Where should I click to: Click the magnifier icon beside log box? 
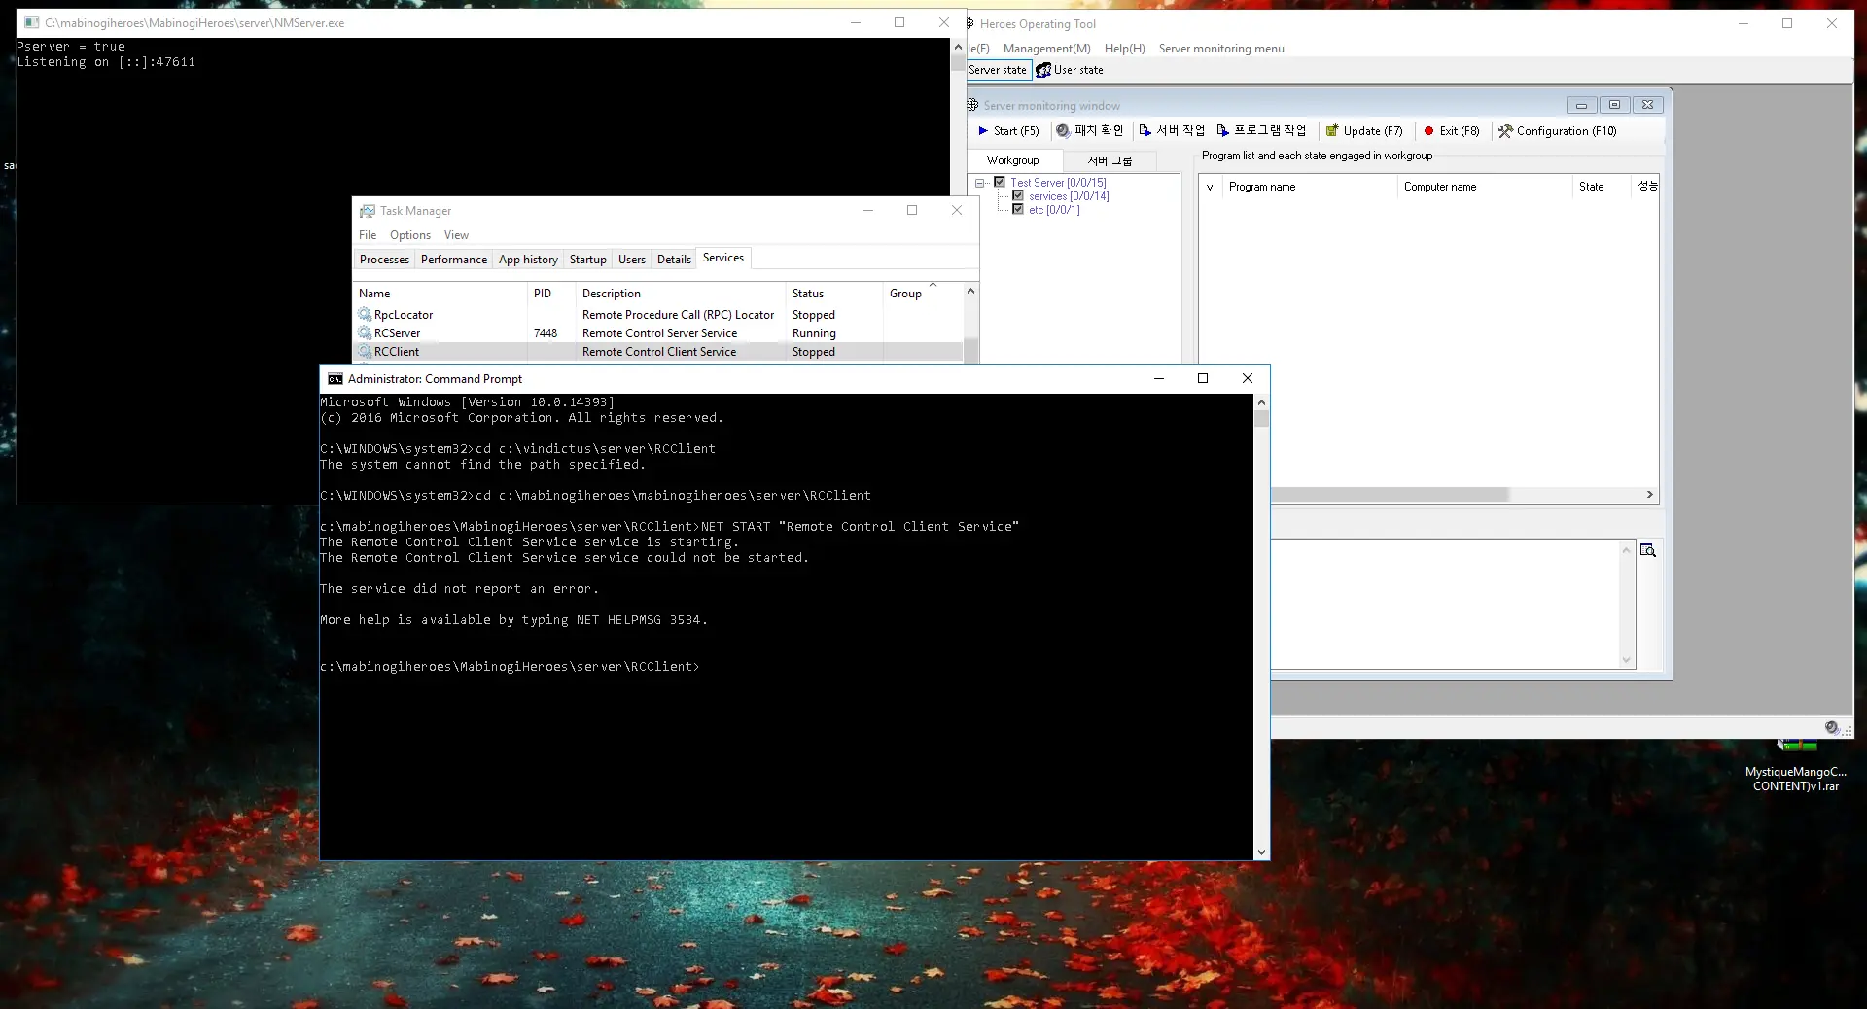coord(1648,550)
